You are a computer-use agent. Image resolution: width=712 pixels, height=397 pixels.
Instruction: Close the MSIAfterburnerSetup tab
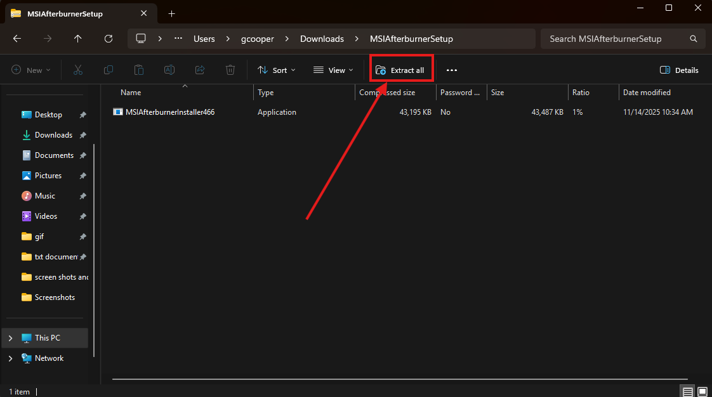coord(143,13)
